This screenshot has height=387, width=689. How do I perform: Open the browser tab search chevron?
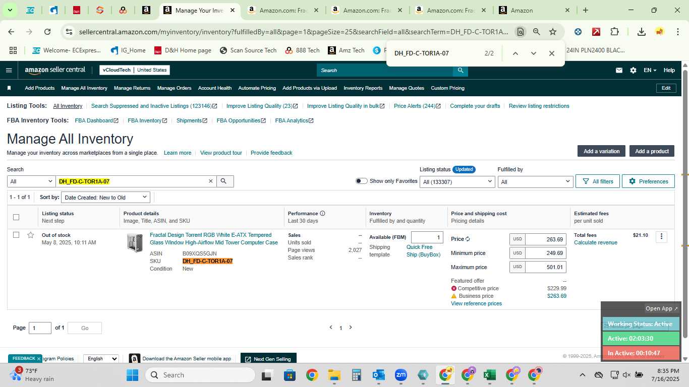click(10, 10)
